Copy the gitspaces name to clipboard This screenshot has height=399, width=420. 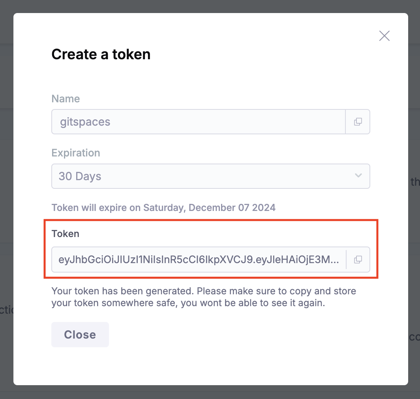pyautogui.click(x=358, y=122)
